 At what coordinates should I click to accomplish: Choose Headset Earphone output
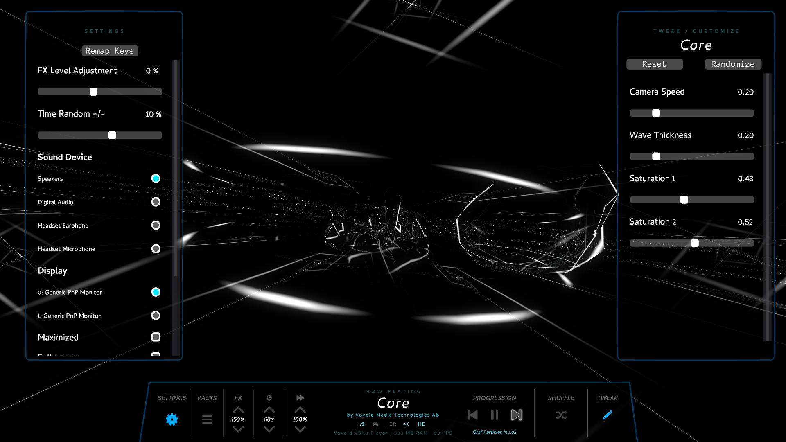click(x=156, y=225)
